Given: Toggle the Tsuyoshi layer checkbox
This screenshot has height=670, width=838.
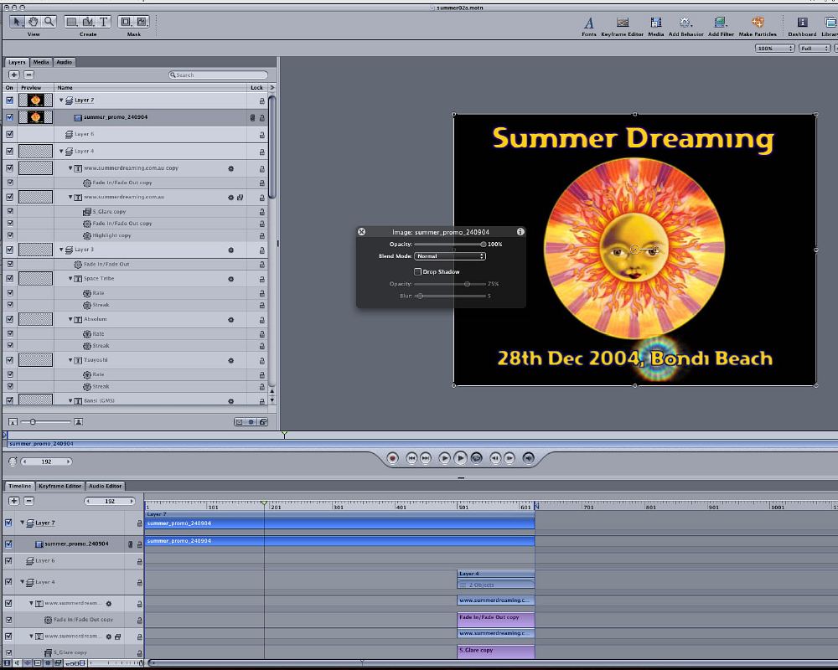Looking at the screenshot, I should point(9,360).
